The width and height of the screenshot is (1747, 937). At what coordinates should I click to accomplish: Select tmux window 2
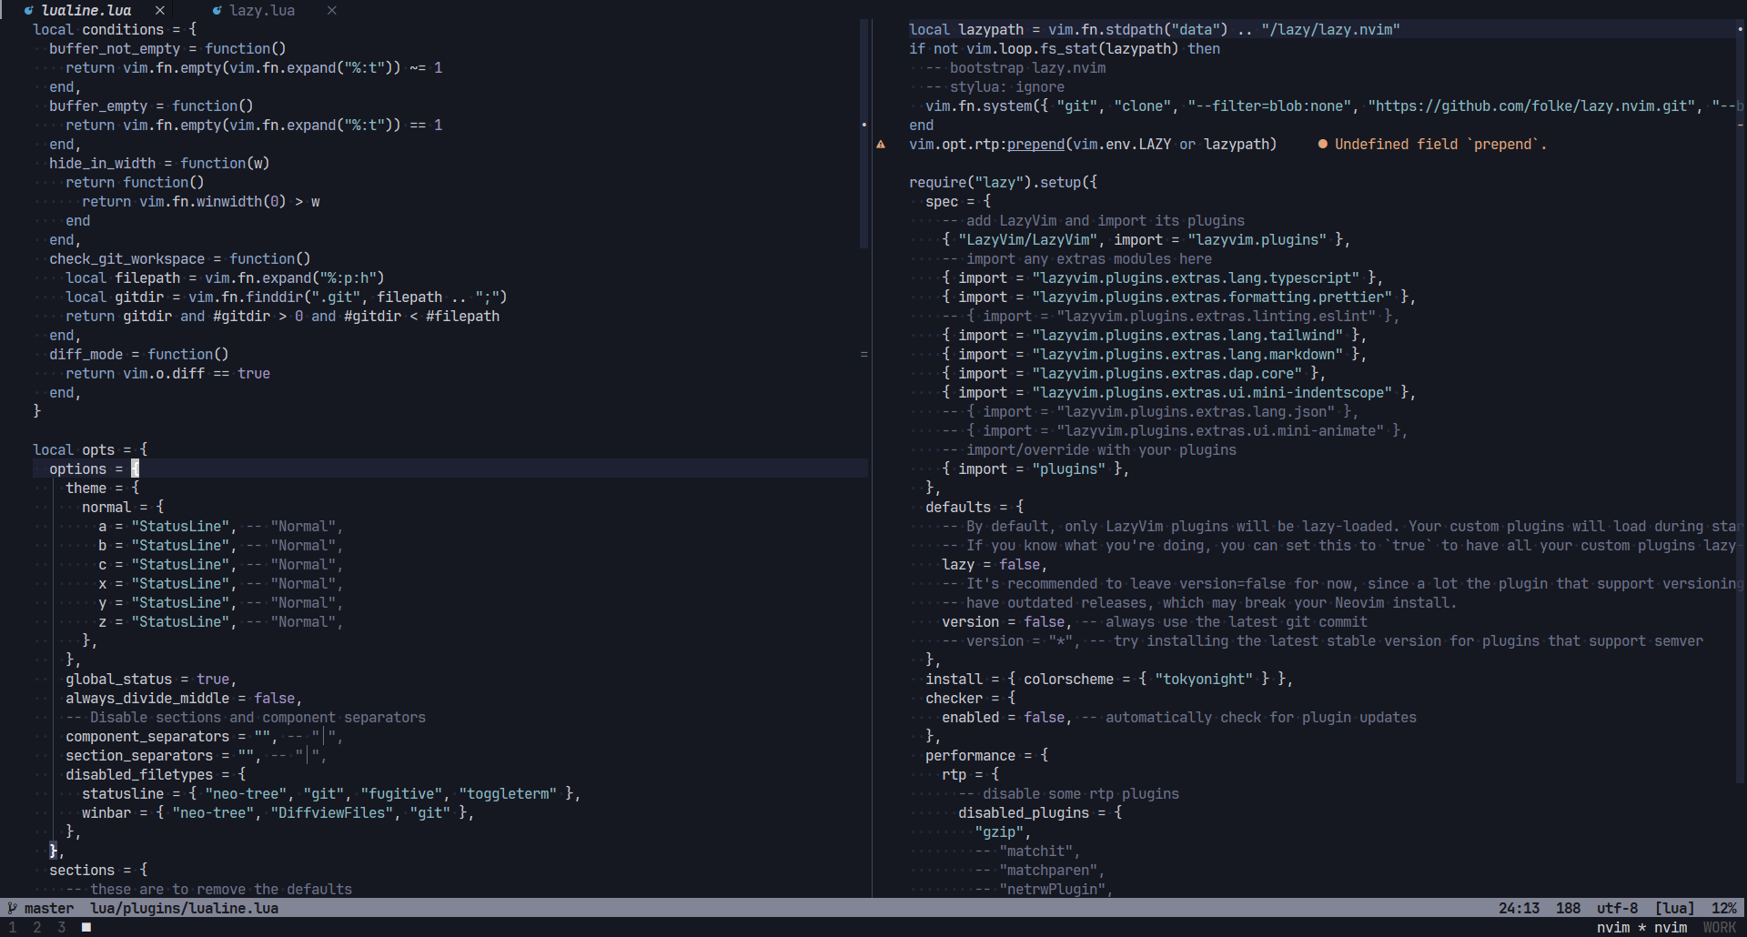(37, 927)
